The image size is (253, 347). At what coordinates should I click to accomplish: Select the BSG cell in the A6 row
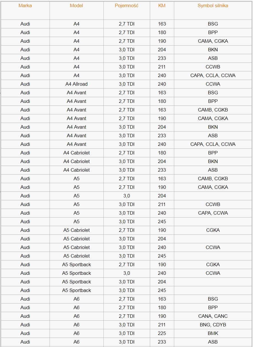[x=213, y=299]
